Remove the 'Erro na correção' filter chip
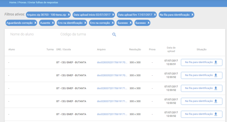The height and width of the screenshot is (122, 227). click(113, 23)
